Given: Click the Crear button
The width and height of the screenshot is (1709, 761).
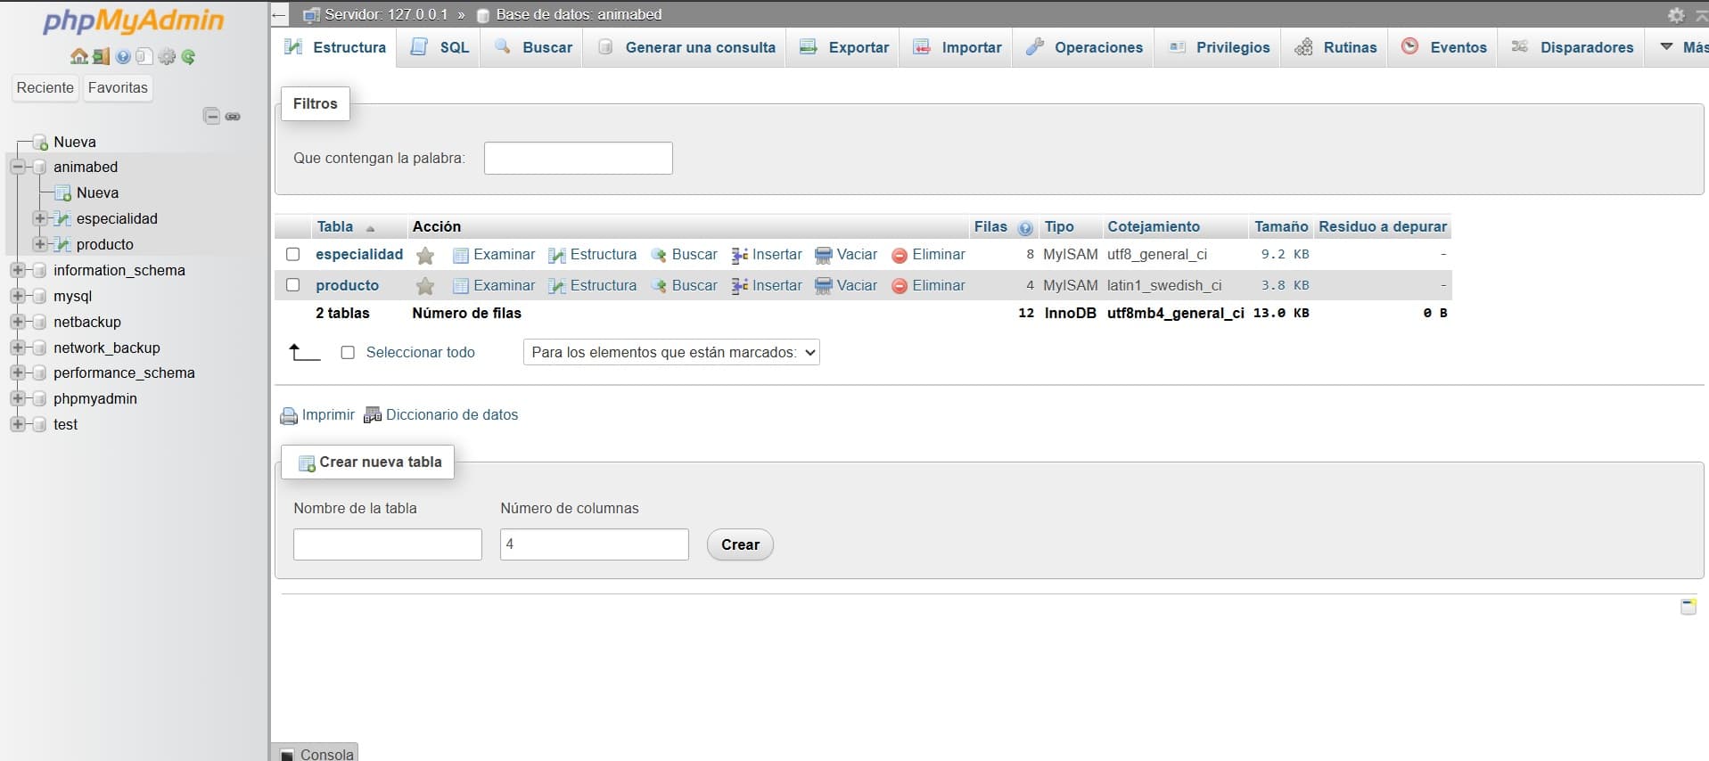Looking at the screenshot, I should (x=740, y=544).
